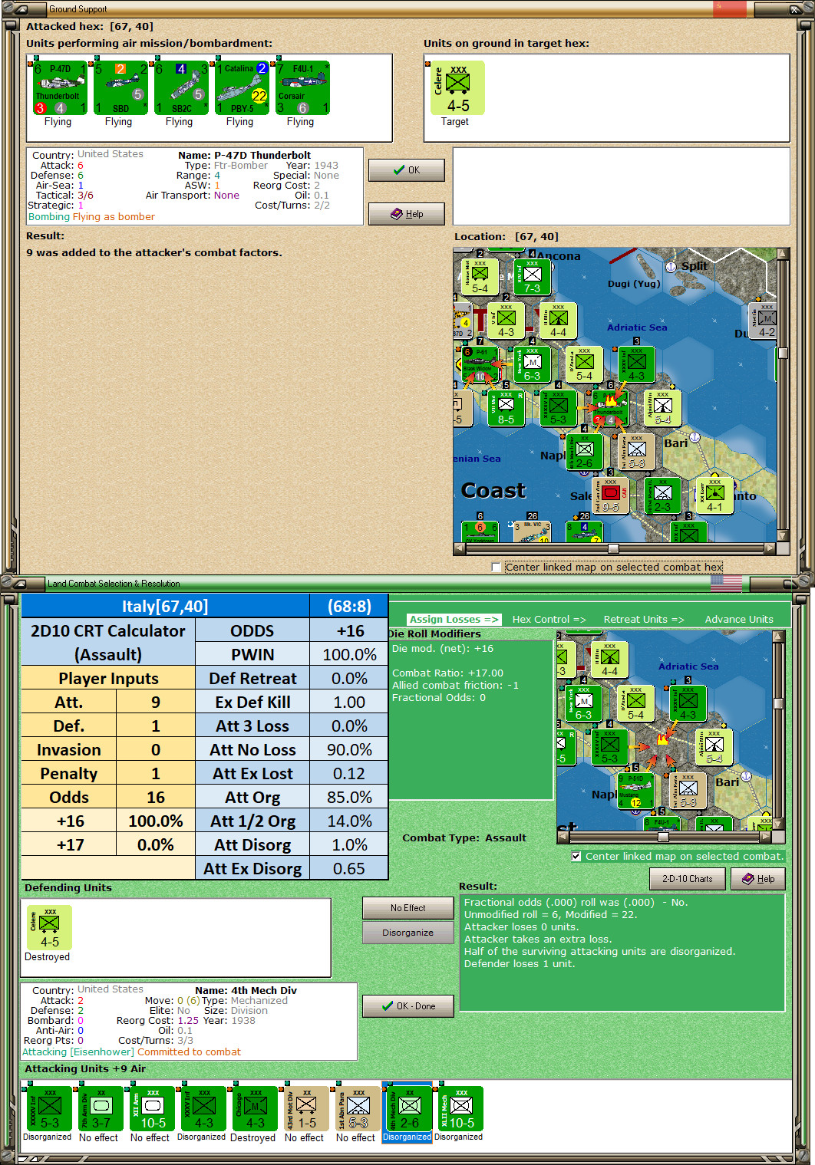Select the XXXV Inf 4-3 attacking unit
This screenshot has height=1165, width=815.
tap(203, 1108)
